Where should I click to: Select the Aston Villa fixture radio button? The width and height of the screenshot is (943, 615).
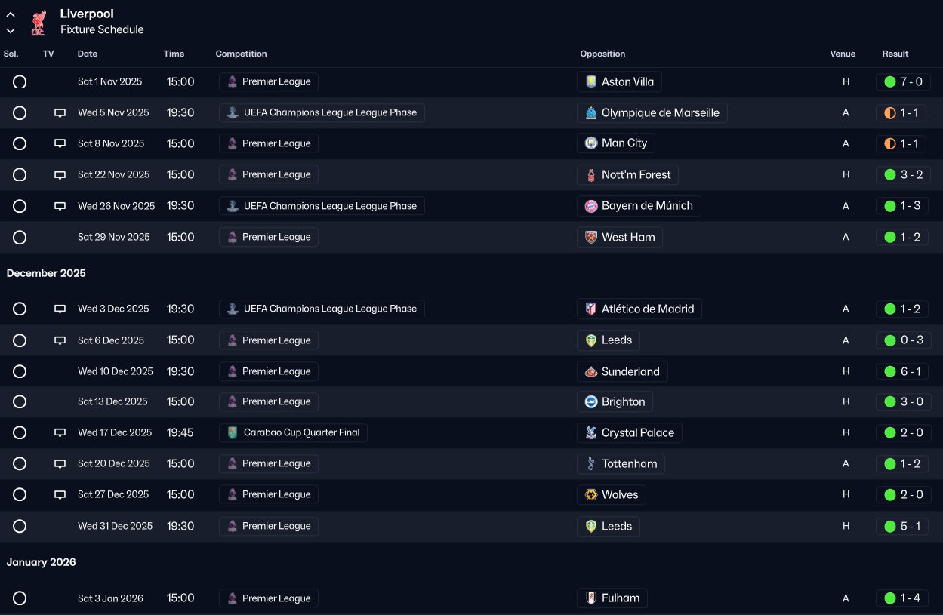(20, 81)
